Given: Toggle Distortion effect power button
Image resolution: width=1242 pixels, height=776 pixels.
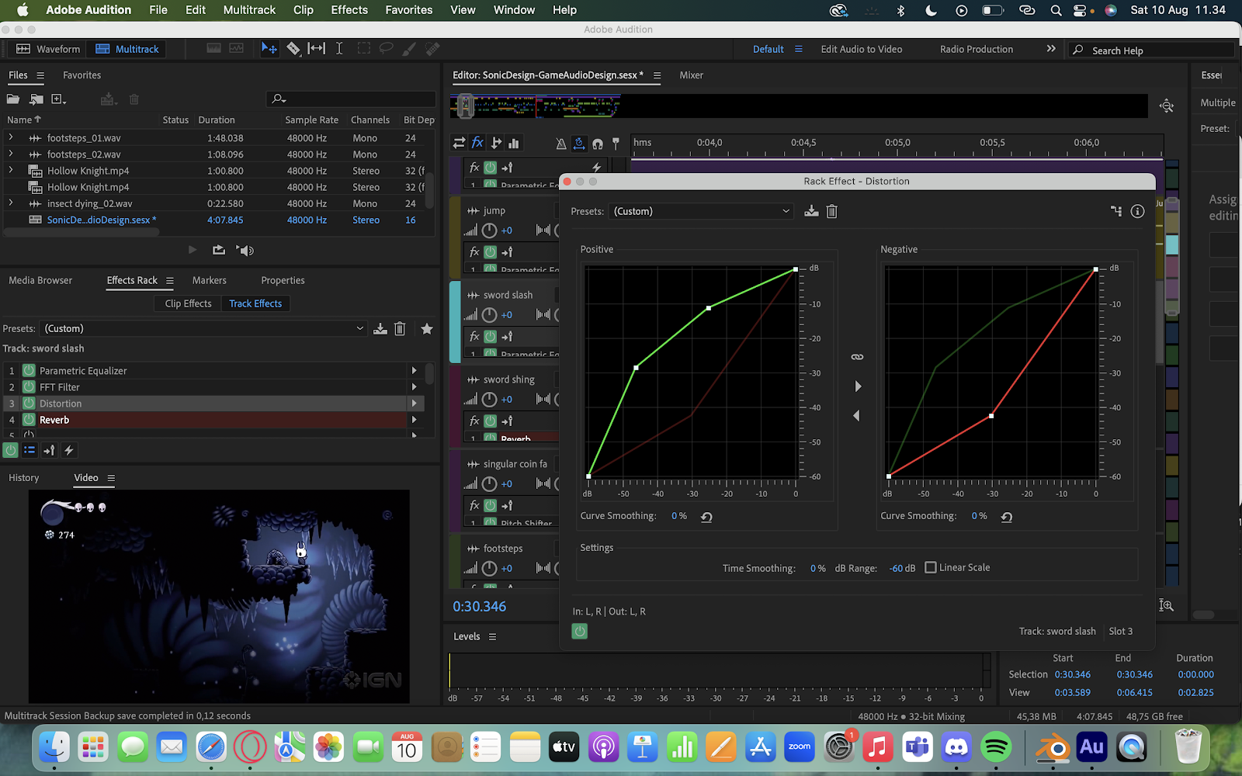Looking at the screenshot, I should click(580, 632).
